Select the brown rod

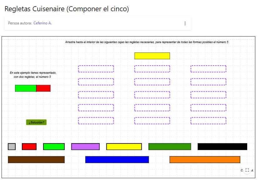pos(36,159)
